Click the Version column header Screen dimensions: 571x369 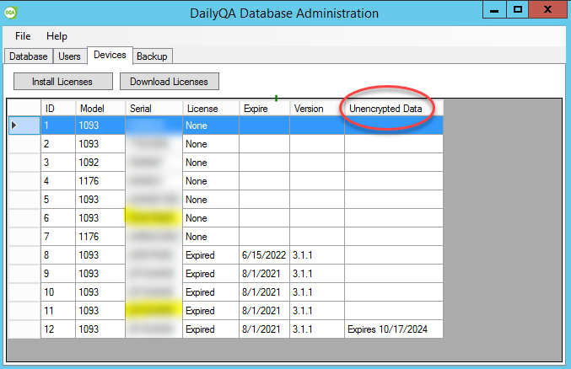point(316,109)
